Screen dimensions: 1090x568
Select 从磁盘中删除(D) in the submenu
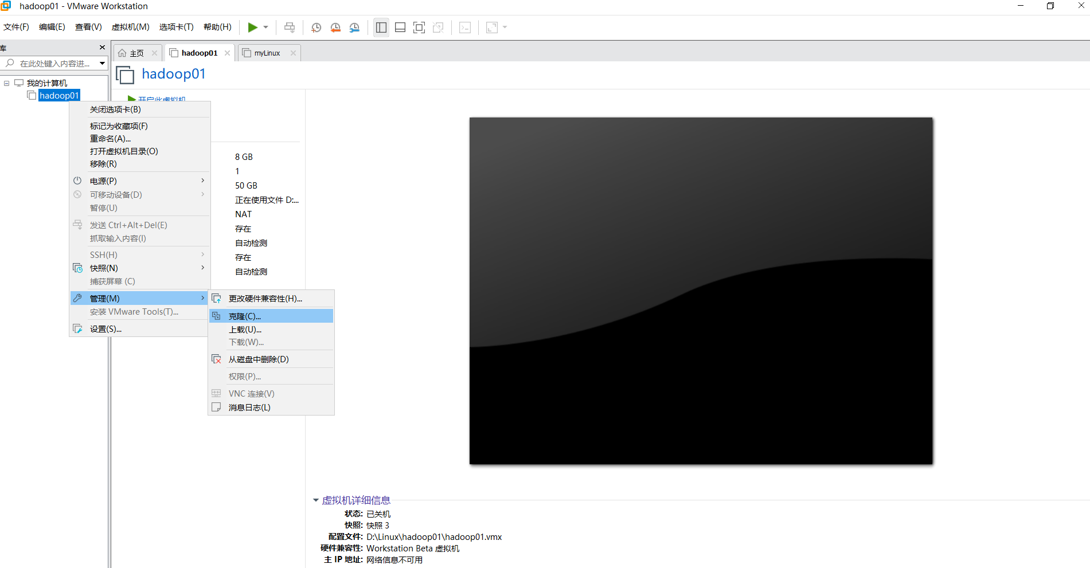[x=271, y=359]
